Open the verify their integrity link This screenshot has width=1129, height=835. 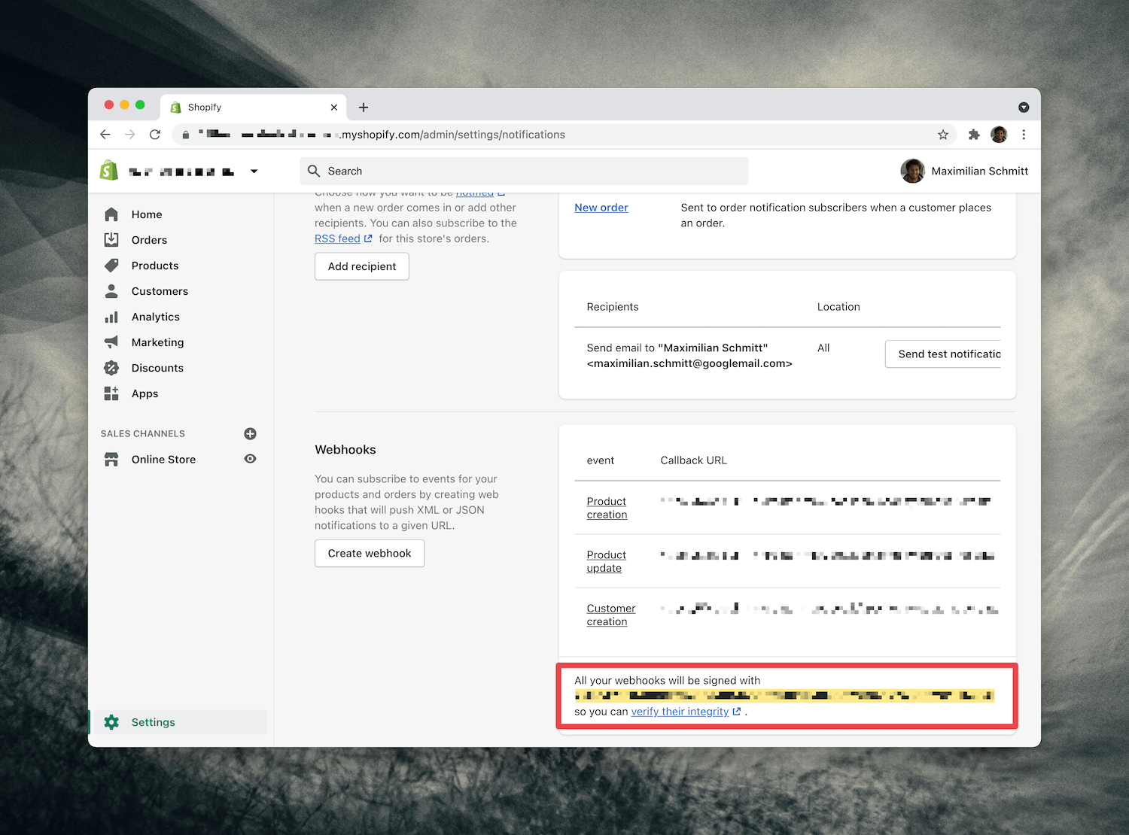click(686, 712)
